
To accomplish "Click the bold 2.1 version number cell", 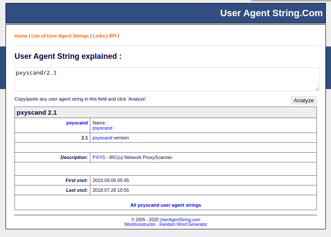I will tap(84, 138).
